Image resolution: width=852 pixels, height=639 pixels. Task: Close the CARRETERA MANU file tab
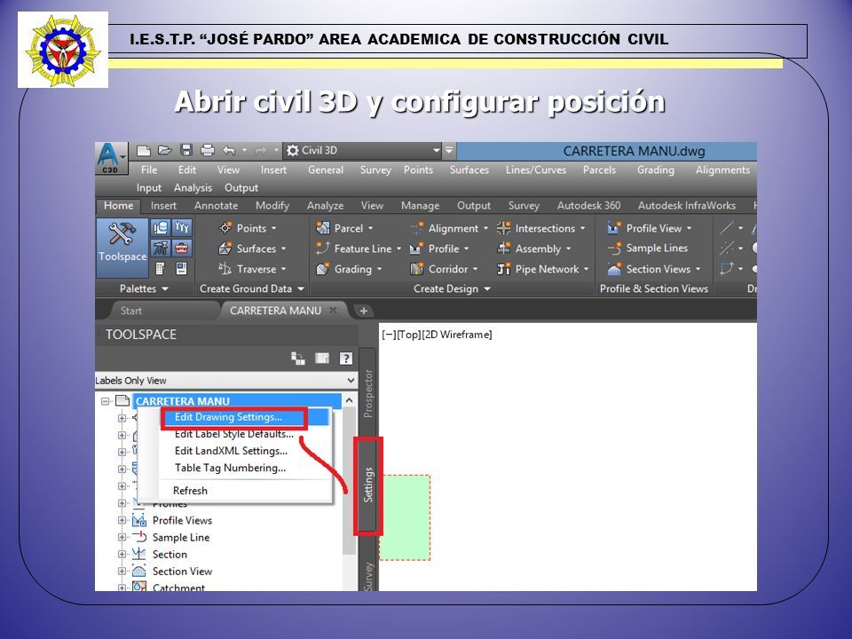[x=334, y=311]
